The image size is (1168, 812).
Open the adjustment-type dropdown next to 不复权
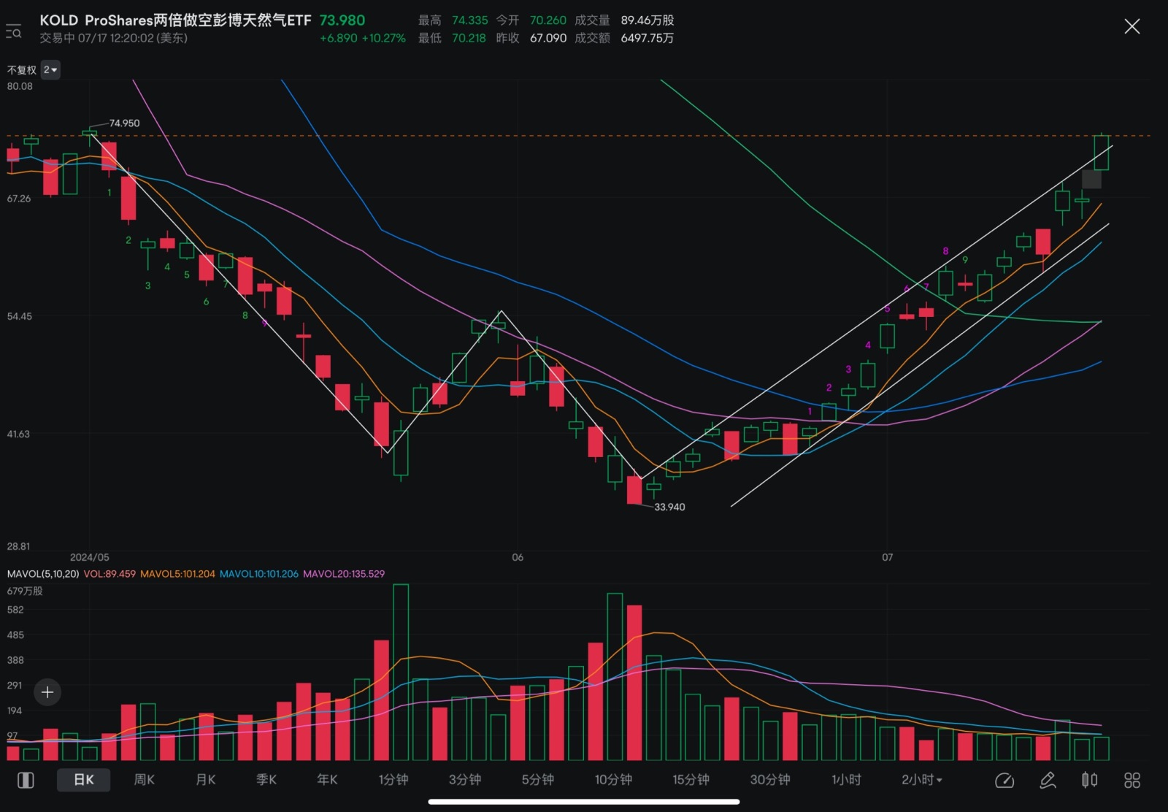tap(50, 70)
